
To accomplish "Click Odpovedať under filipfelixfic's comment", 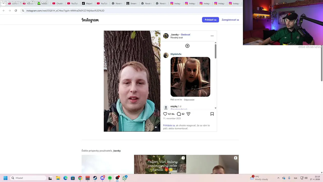I will tap(189, 100).
